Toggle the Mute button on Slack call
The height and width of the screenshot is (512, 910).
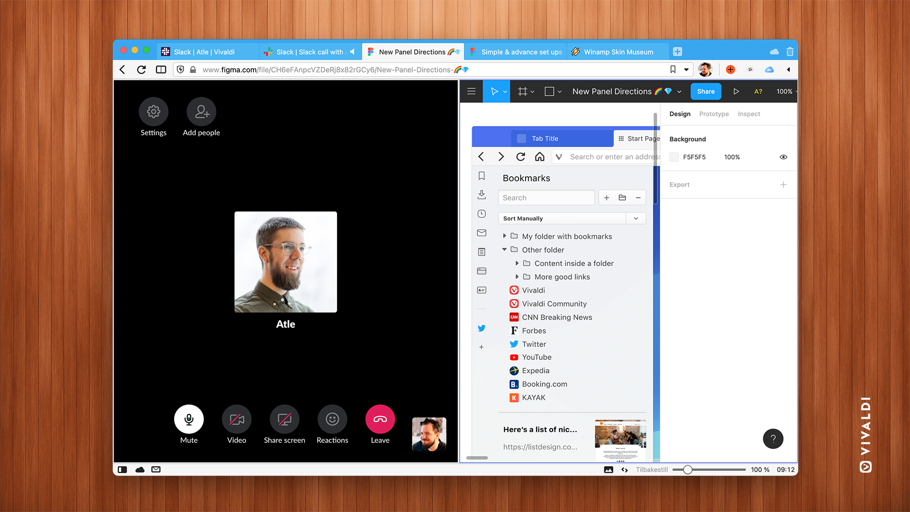click(188, 419)
